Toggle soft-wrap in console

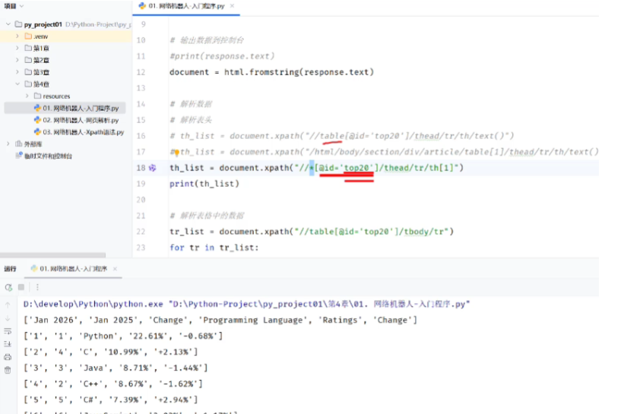pos(8,331)
